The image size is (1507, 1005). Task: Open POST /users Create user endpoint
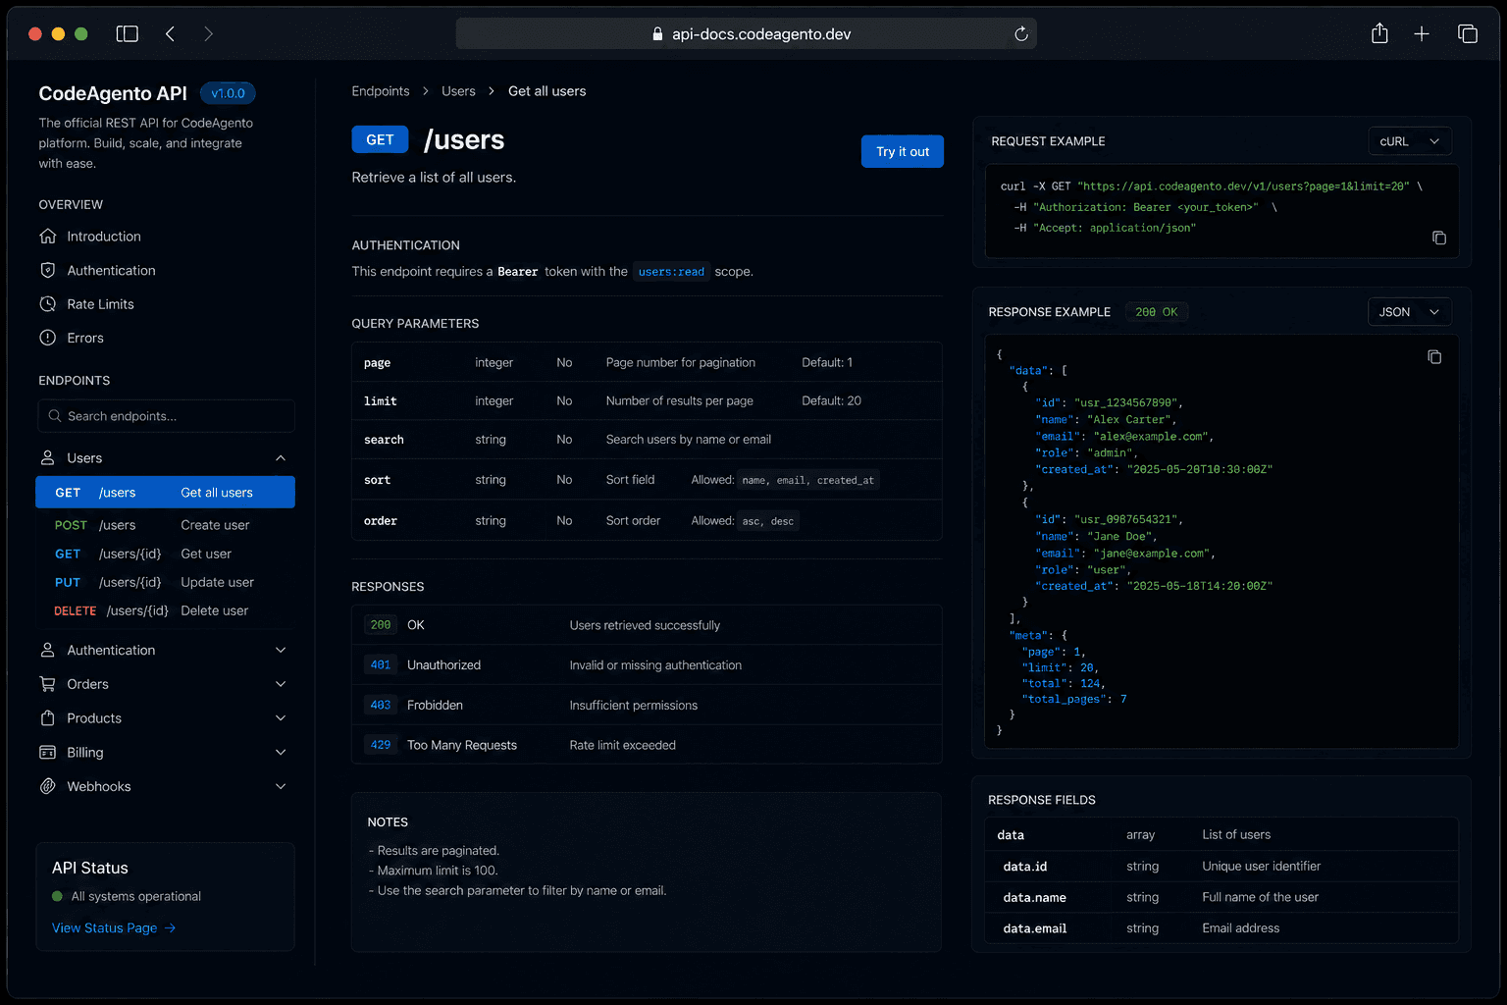pos(165,525)
